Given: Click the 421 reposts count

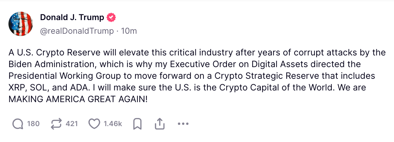Looking at the screenshot, I should [72, 124].
